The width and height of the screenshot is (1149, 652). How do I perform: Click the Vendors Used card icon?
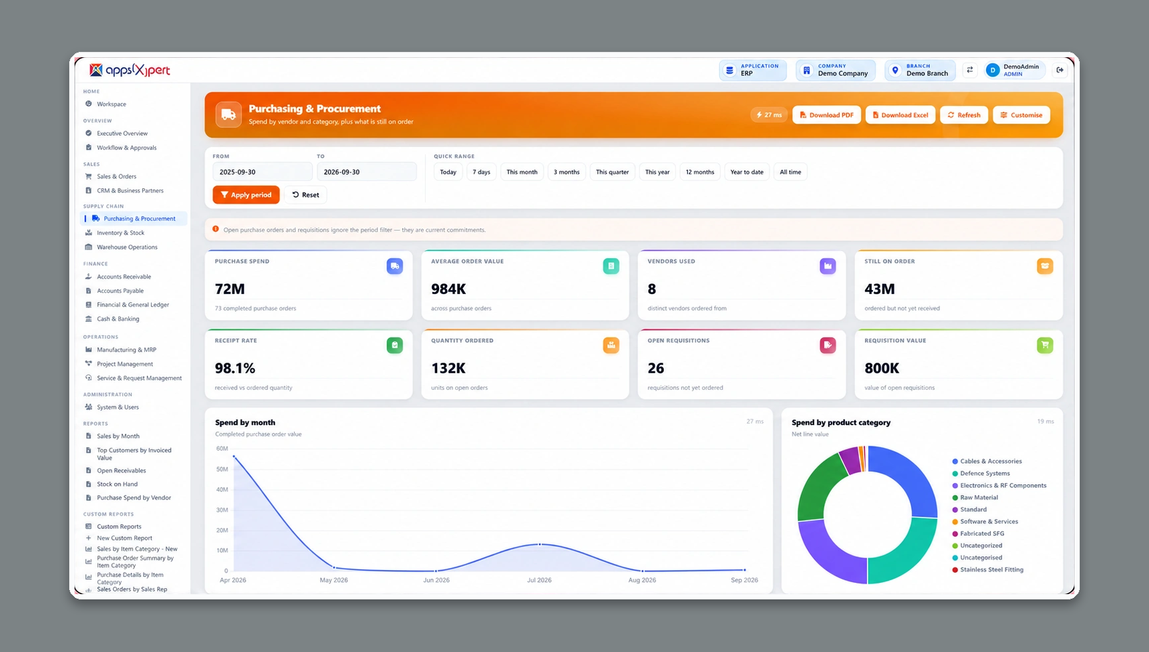(x=828, y=266)
